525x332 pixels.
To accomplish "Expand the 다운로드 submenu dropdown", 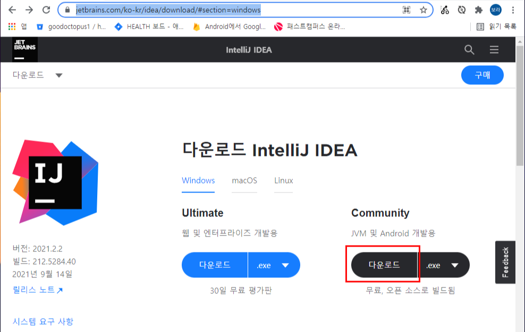I will coord(38,75).
